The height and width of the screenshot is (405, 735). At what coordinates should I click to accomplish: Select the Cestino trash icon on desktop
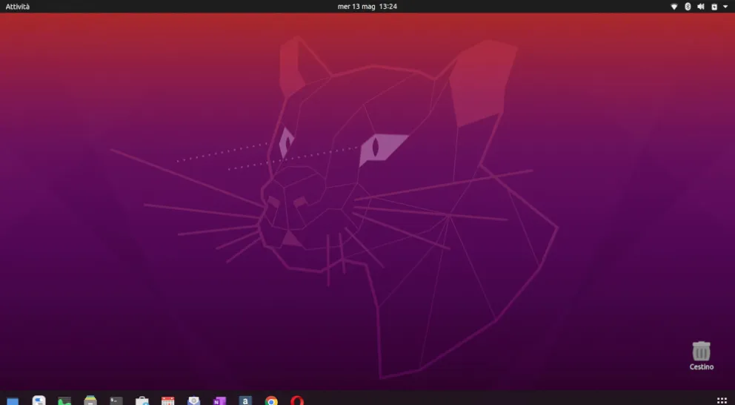click(x=701, y=351)
